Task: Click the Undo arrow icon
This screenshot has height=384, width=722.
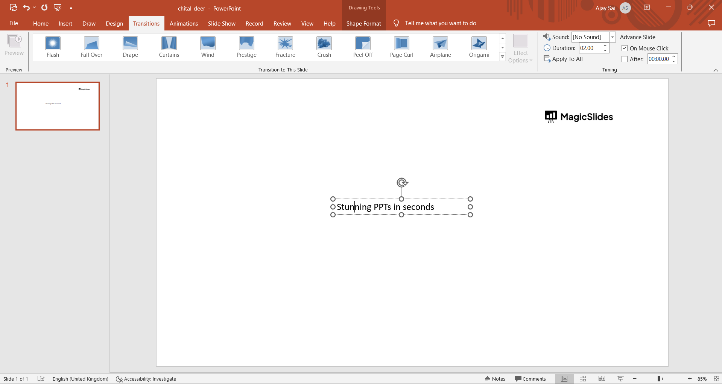Action: click(x=26, y=8)
